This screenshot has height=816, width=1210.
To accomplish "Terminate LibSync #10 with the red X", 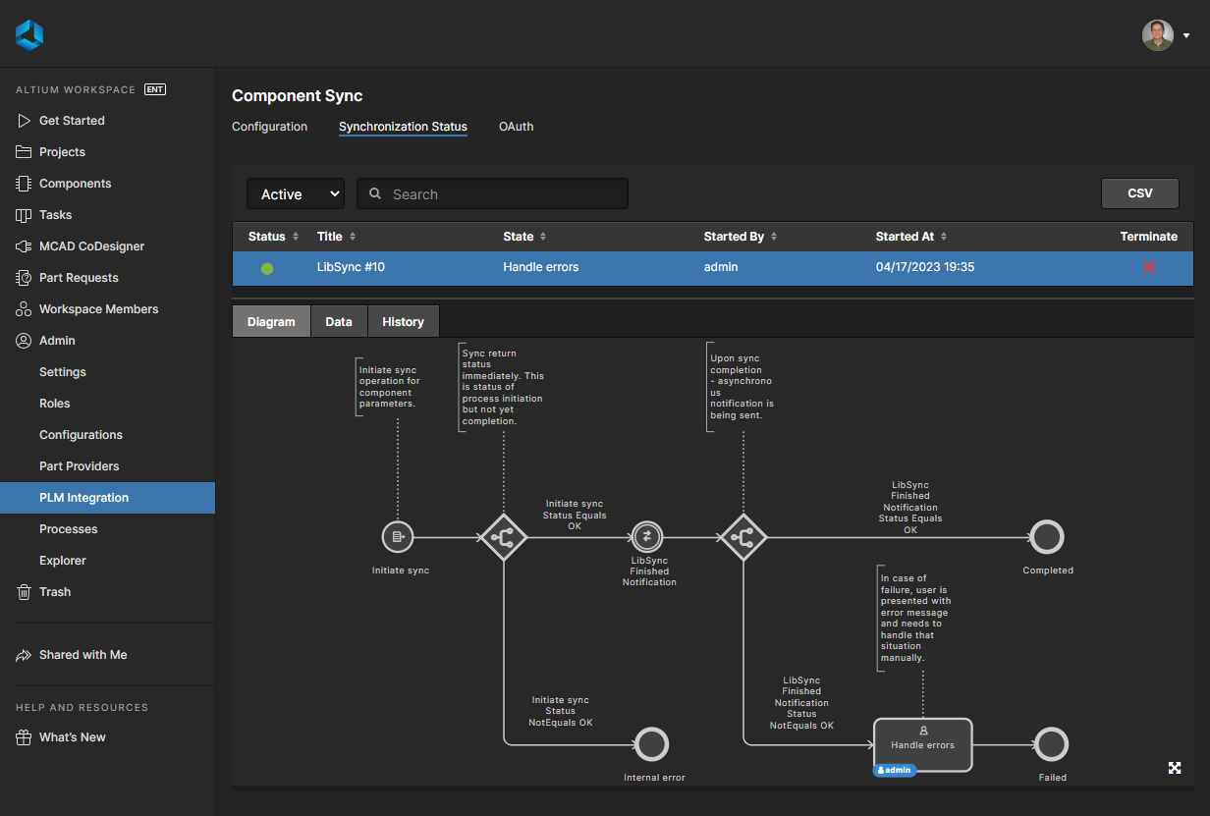I will click(x=1148, y=266).
